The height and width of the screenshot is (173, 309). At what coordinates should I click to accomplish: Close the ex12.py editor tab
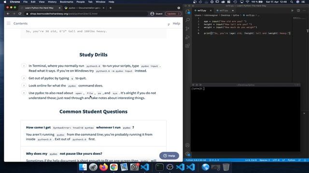coord(211,11)
